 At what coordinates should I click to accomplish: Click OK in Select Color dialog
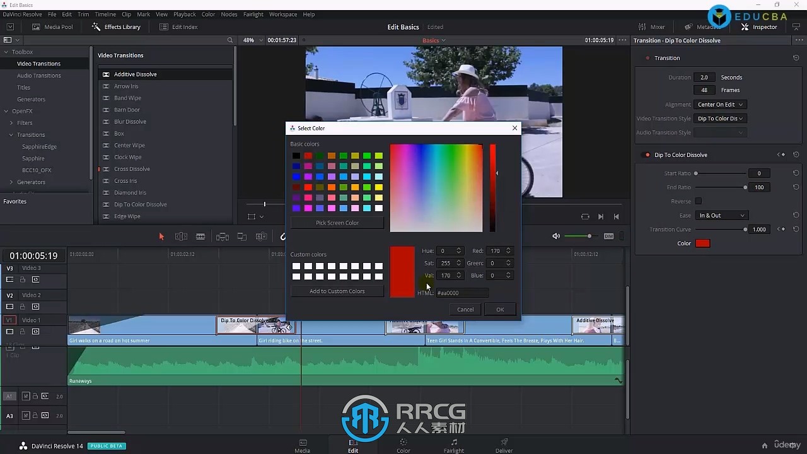pyautogui.click(x=500, y=309)
